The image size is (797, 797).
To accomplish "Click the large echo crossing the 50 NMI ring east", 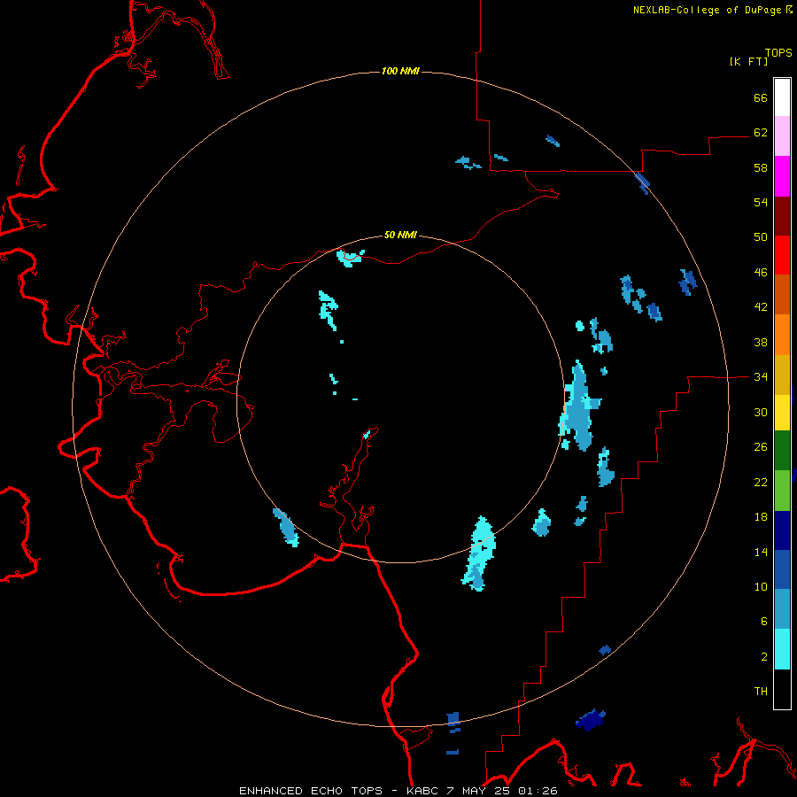I will coord(579,406).
